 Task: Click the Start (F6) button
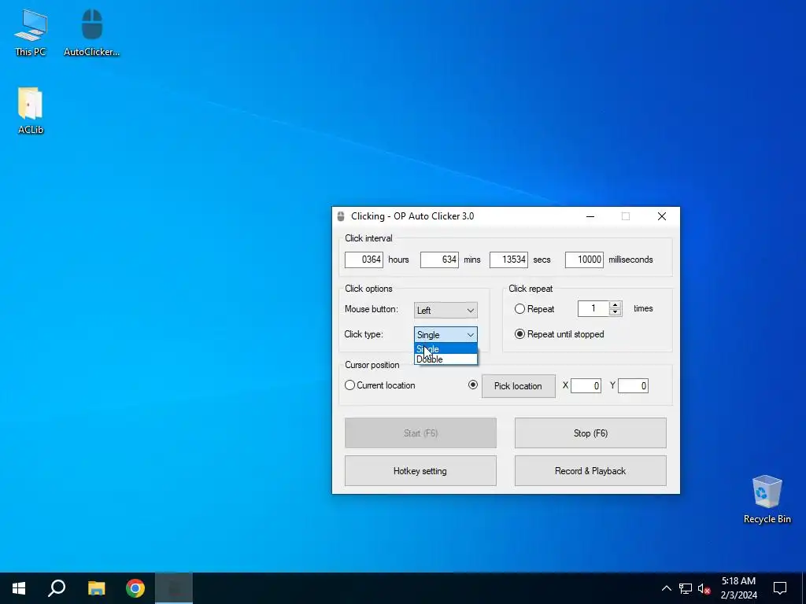point(420,433)
